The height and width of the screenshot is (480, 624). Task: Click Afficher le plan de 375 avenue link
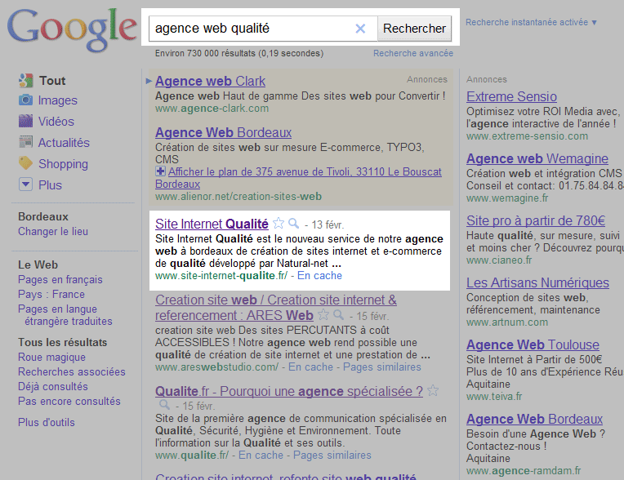[x=298, y=178]
